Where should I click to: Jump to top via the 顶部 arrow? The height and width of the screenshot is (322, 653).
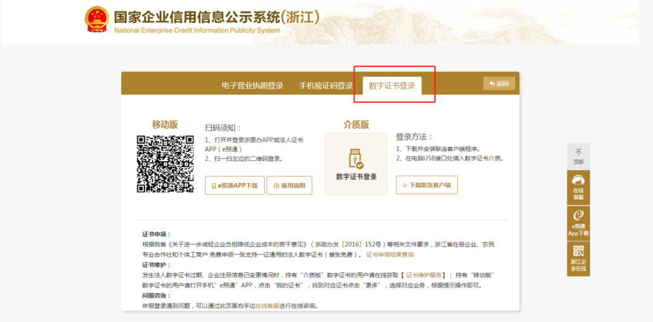click(578, 156)
